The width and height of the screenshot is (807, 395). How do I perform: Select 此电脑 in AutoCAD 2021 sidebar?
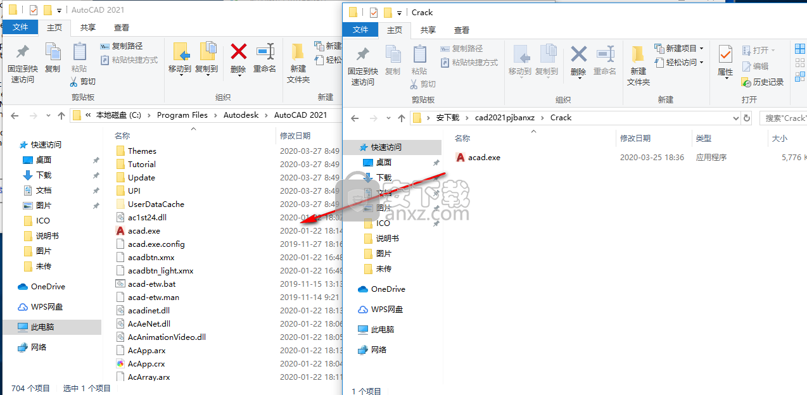point(51,327)
